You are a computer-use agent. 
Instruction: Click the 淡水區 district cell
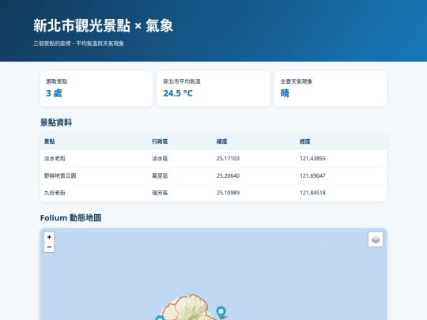coord(160,158)
